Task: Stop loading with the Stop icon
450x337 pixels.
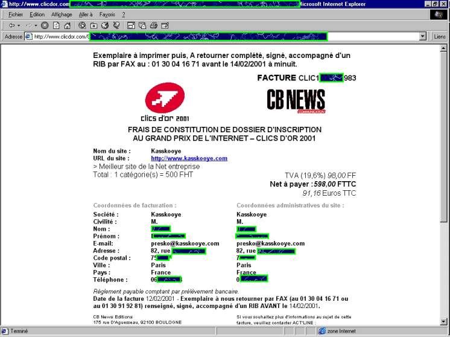Action: tap(45, 25)
